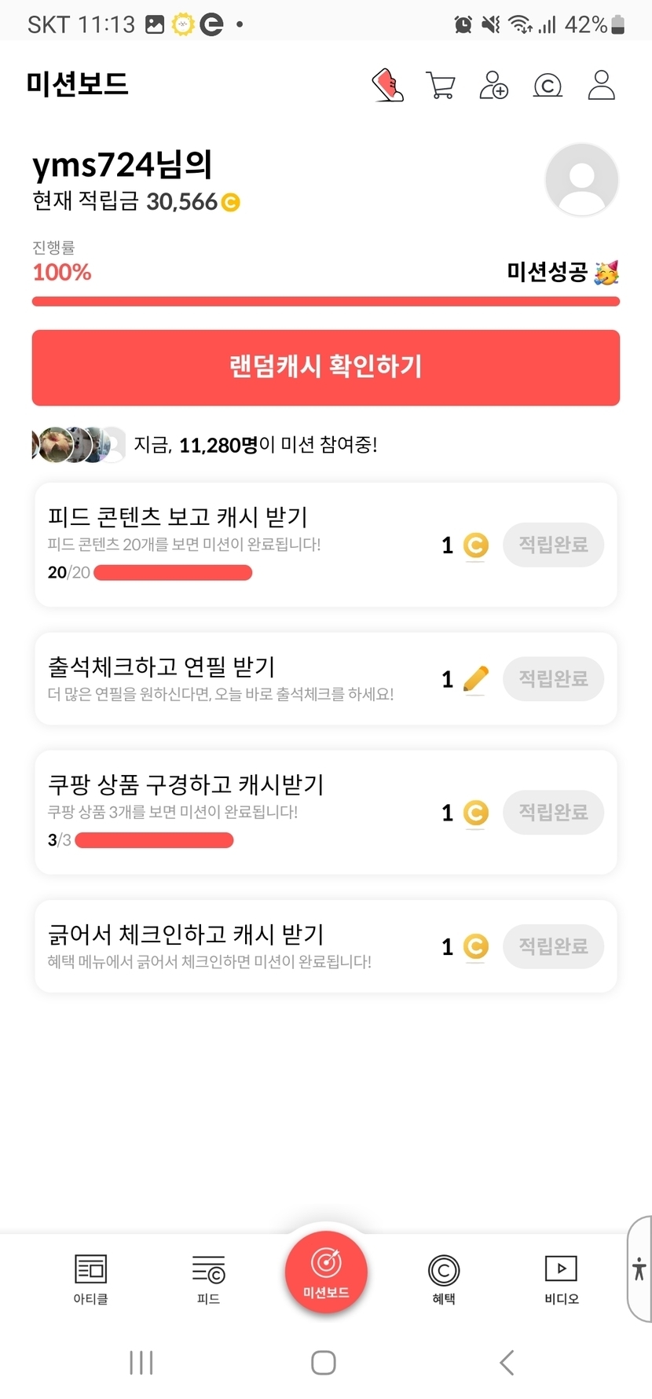This screenshot has width=652, height=1399.
Task: Switch to the 피드 tab
Action: coord(208,1279)
